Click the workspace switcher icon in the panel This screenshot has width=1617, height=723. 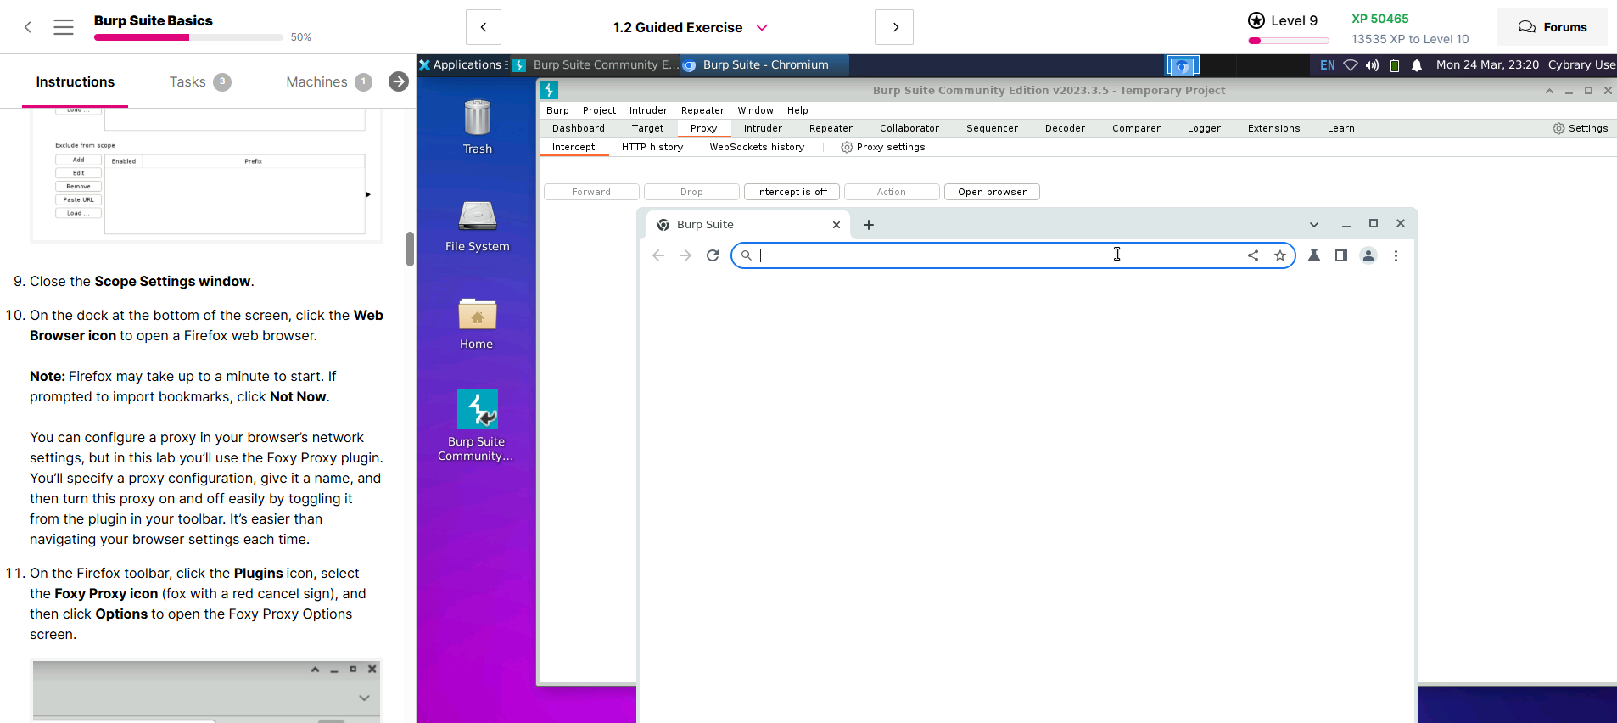pyautogui.click(x=1183, y=65)
